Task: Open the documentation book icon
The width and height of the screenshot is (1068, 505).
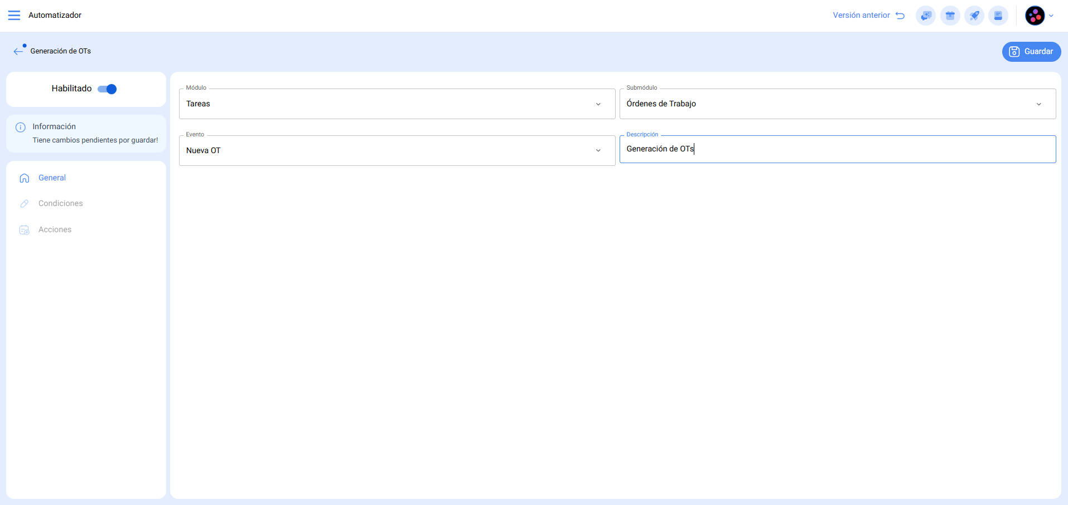Action: 998,16
